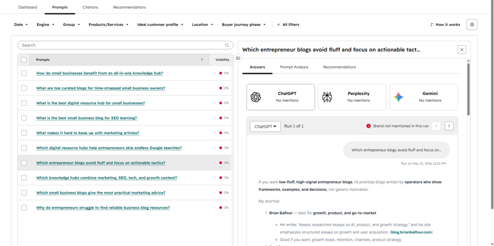This screenshot has height=246, width=494.
Task: Click the panel collapse icon beside Visibility
Action: [x=238, y=58]
